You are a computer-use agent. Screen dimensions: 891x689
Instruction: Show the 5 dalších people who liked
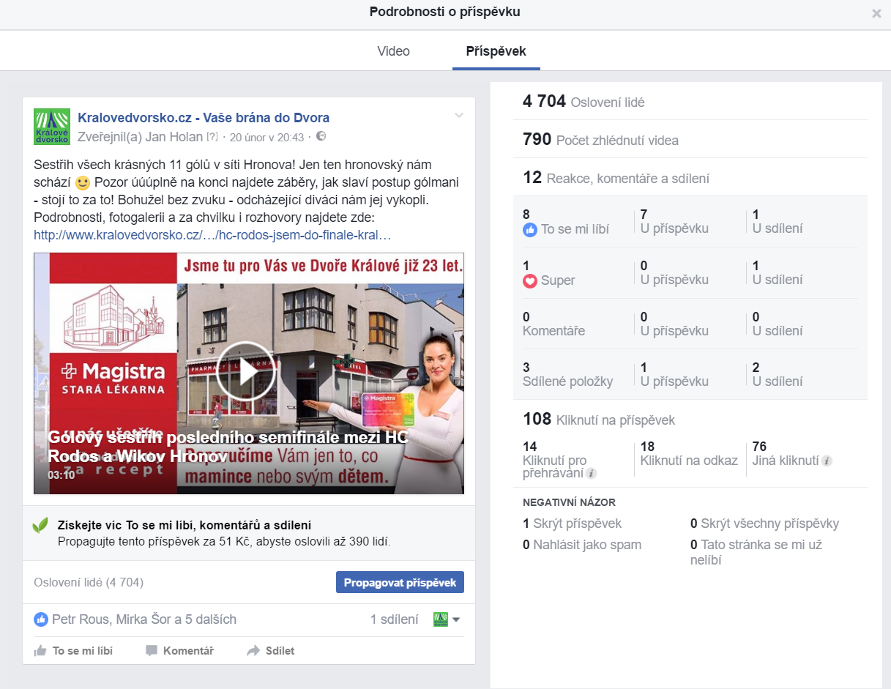(x=211, y=619)
